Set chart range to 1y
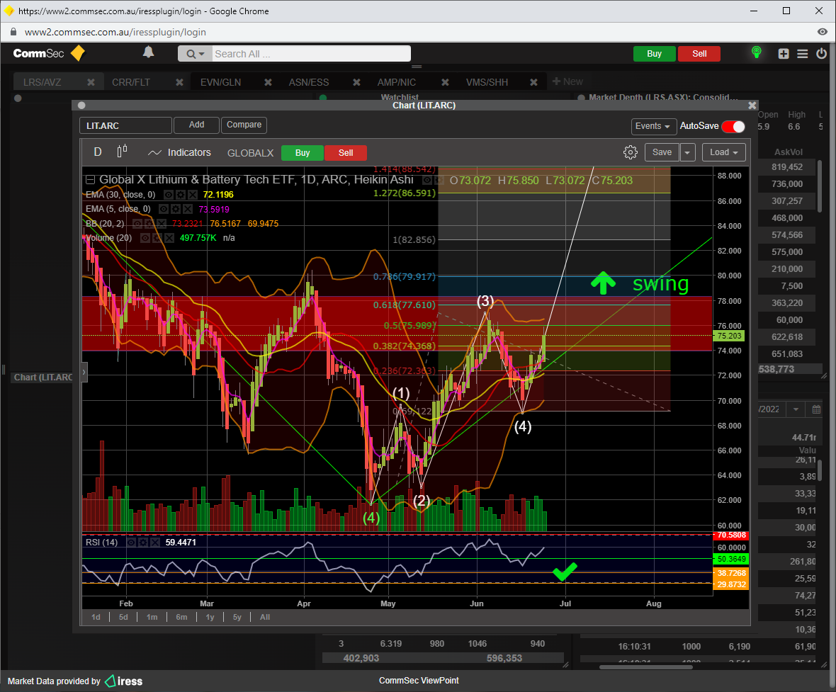Viewport: 836px width, 692px height. (210, 617)
